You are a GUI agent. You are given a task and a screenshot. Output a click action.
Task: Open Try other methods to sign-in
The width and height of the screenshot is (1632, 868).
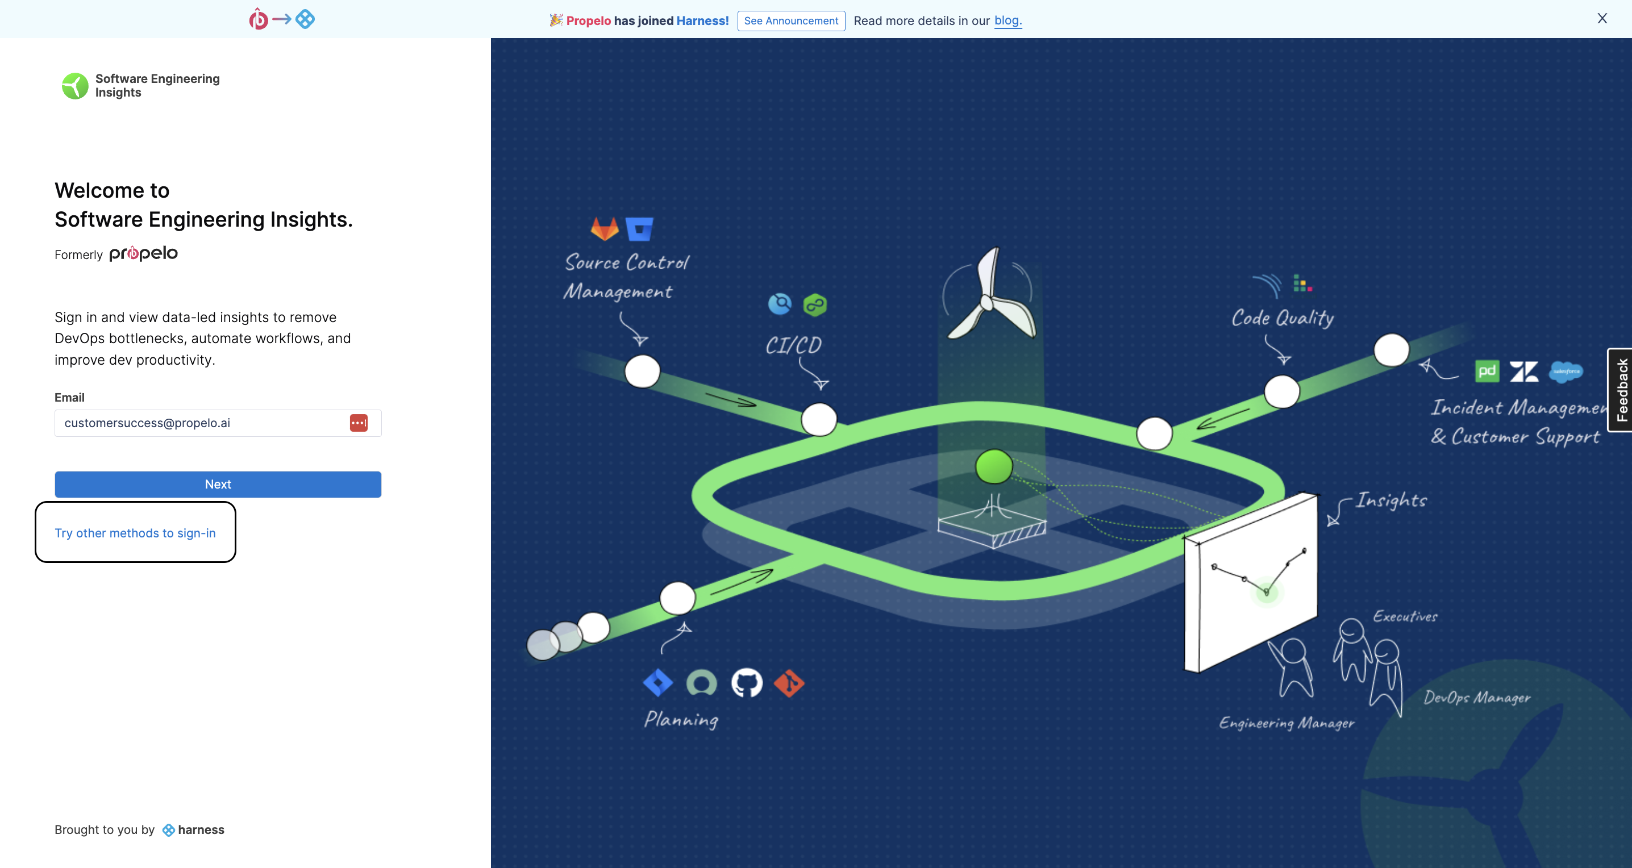coord(135,533)
